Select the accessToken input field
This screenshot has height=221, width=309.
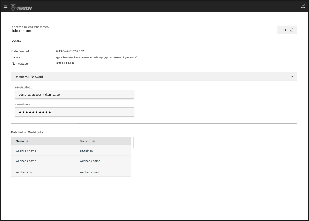74,94
